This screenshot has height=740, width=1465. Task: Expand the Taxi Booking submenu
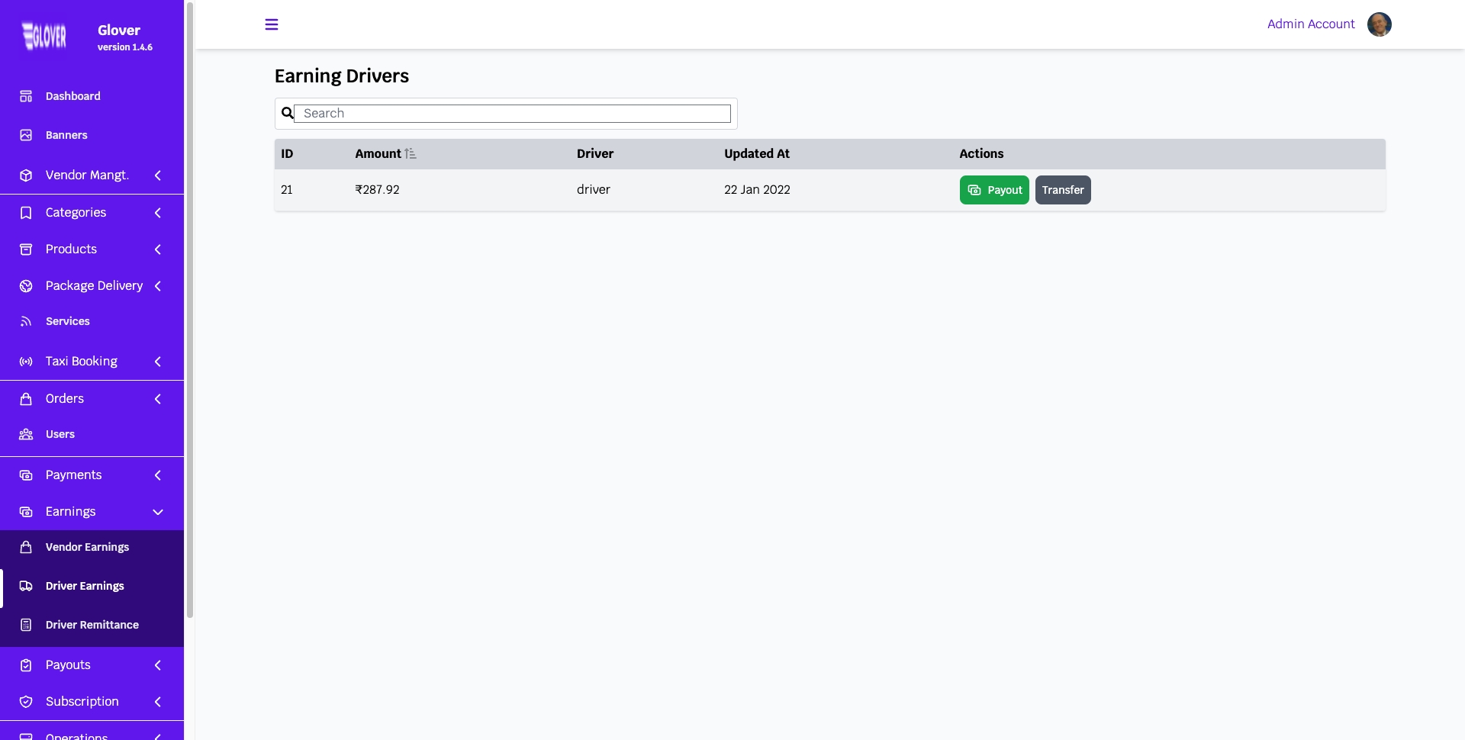pyautogui.click(x=158, y=362)
